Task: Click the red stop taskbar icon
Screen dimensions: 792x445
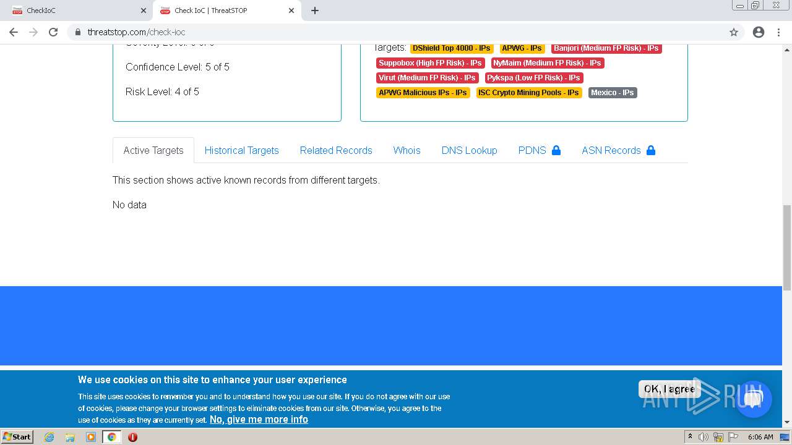Action: (132, 437)
